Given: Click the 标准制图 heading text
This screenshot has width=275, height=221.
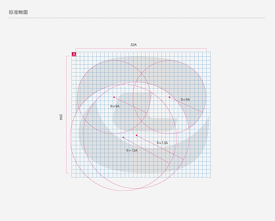Looking at the screenshot, I should [x=18, y=12].
